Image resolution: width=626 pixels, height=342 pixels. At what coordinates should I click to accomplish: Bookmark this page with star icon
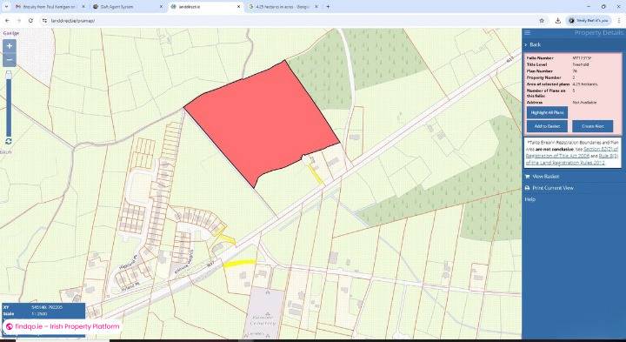pyautogui.click(x=542, y=20)
